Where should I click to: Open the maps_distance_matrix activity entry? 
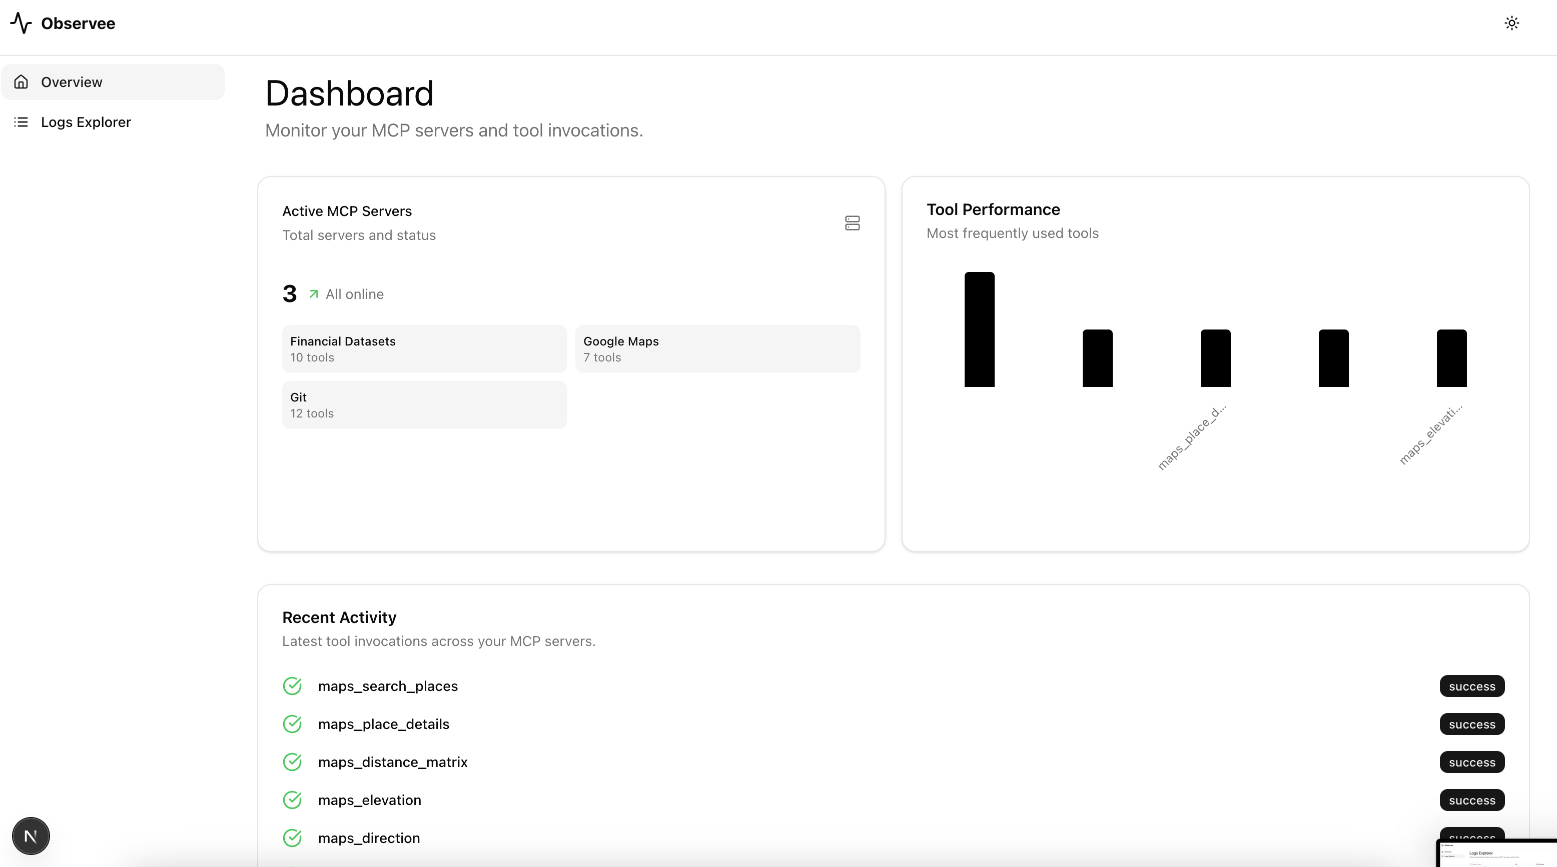pos(393,762)
